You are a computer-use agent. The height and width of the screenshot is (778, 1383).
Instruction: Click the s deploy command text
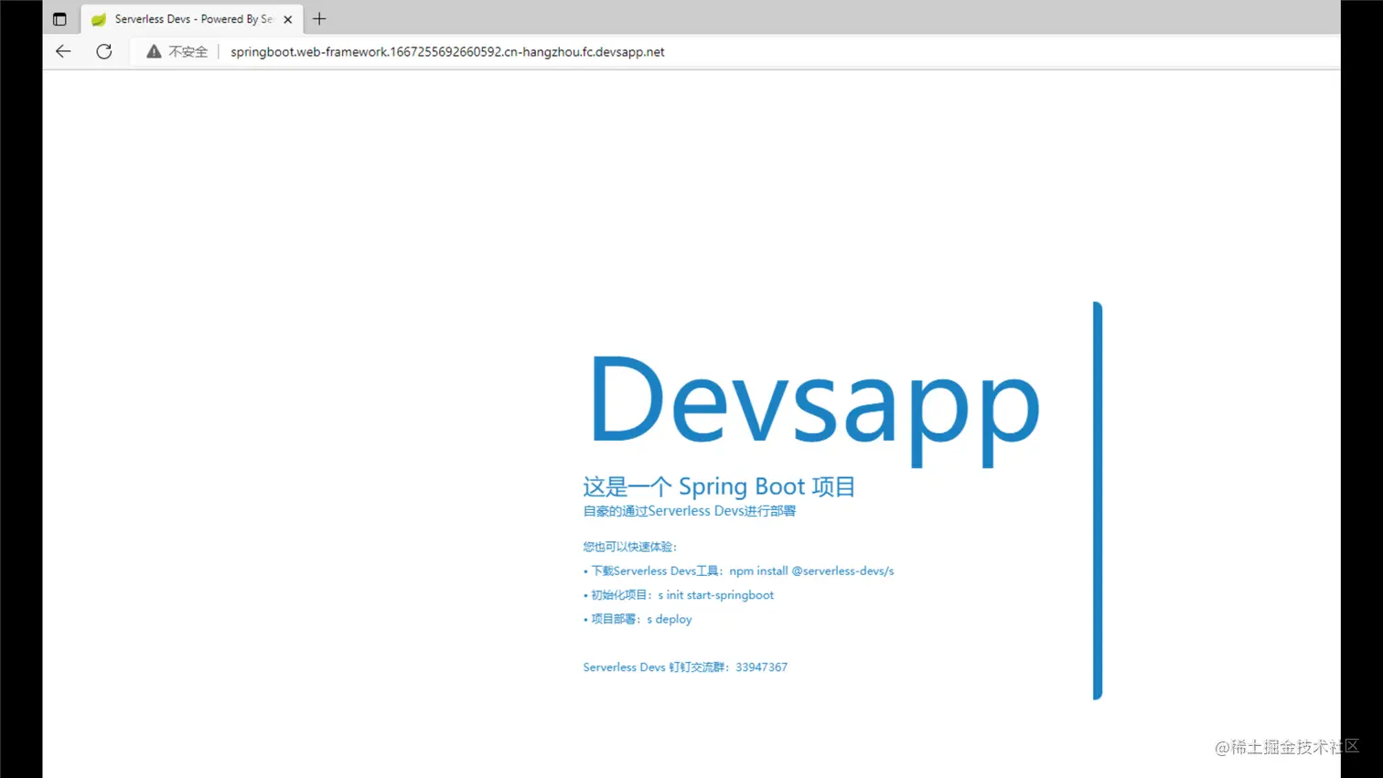669,619
